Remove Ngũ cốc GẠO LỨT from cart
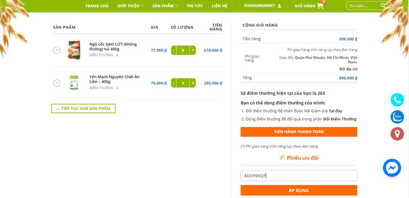 [x=57, y=50]
